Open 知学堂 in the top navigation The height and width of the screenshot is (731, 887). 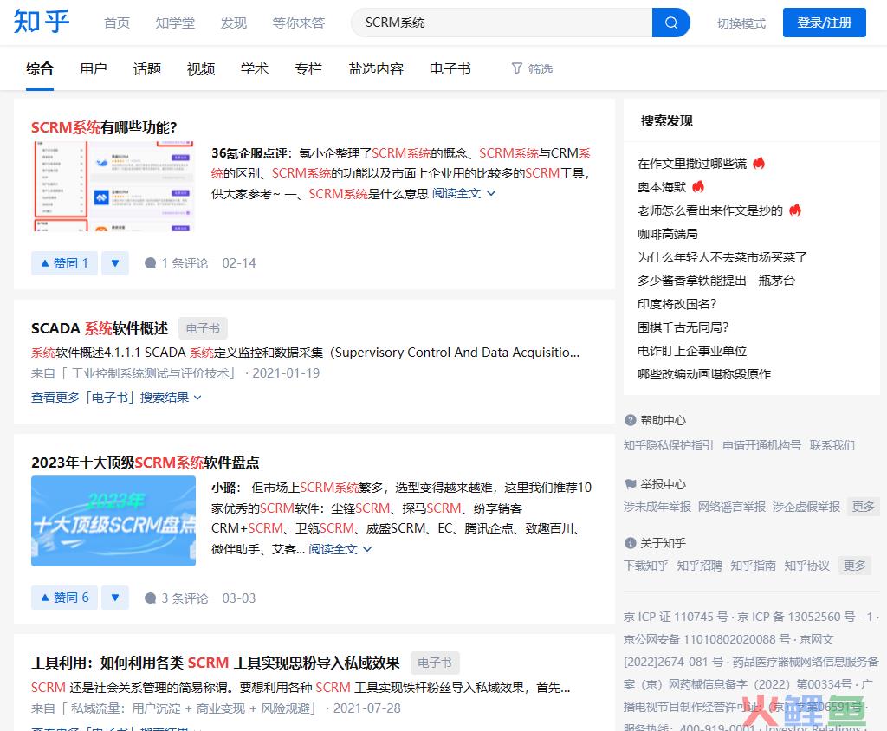pos(175,23)
